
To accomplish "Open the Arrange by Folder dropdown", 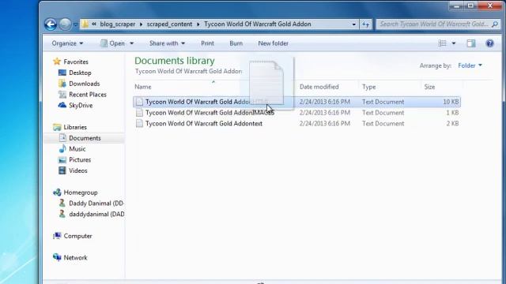I will 470,65.
